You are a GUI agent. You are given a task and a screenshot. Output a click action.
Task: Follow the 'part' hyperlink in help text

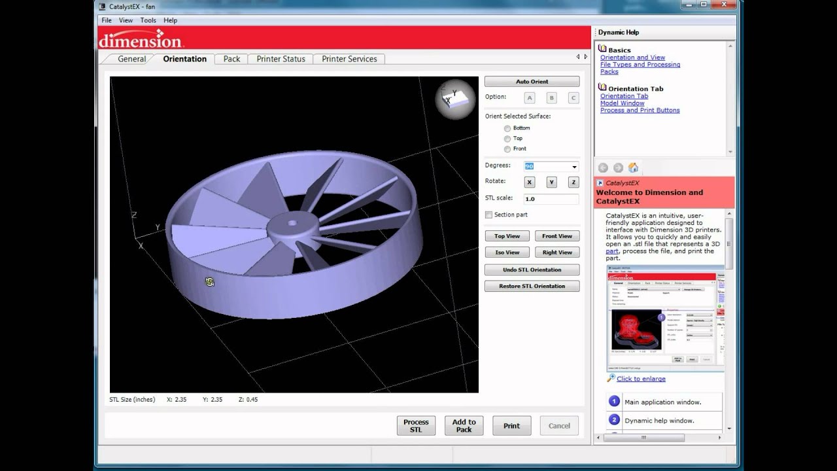(x=612, y=251)
